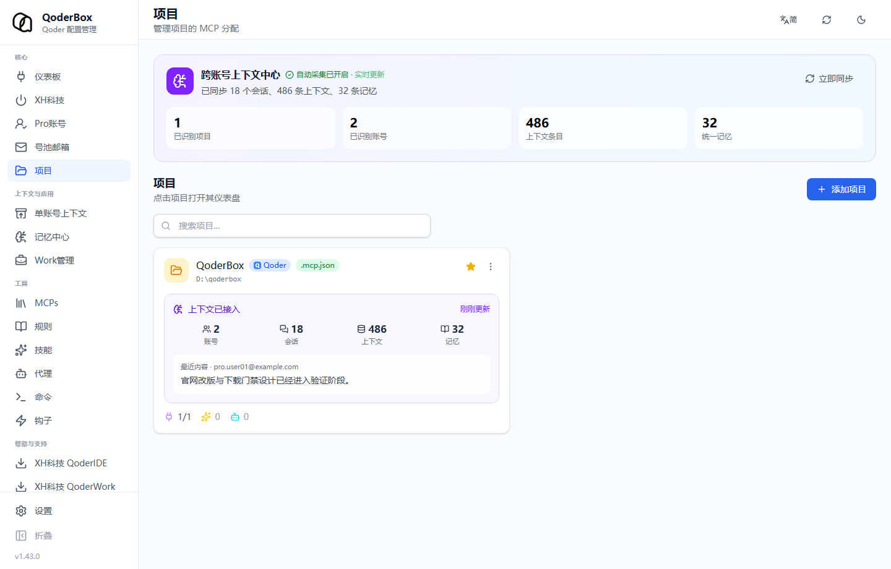Toggle favorite star on QoderBox project

(471, 267)
